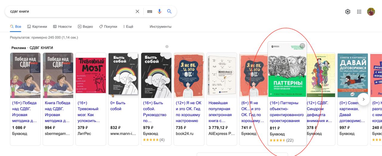The image size is (382, 156).
Task: Open the on-screen keyboard icon
Action: [150, 11]
